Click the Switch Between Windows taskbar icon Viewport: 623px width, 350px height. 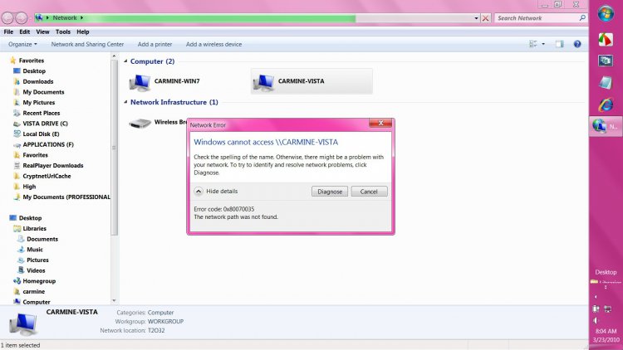click(x=606, y=61)
